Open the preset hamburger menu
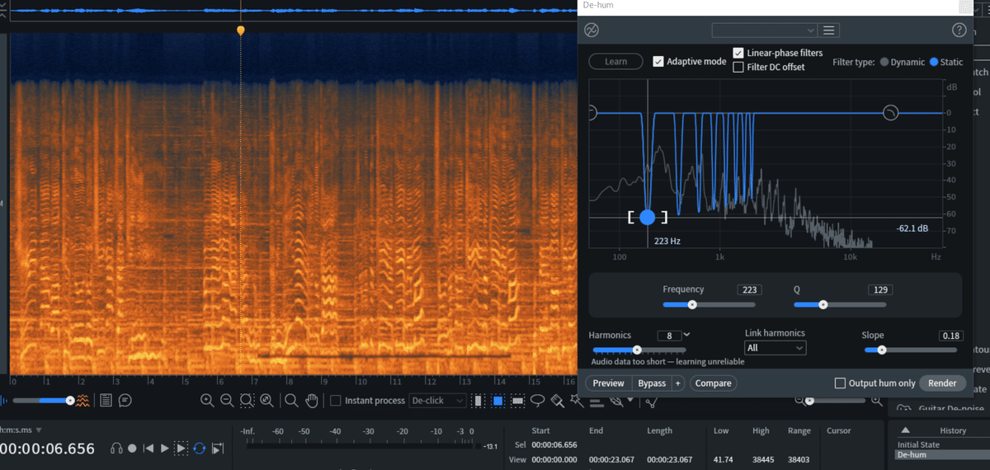Viewport: 990px width, 470px height. click(829, 31)
